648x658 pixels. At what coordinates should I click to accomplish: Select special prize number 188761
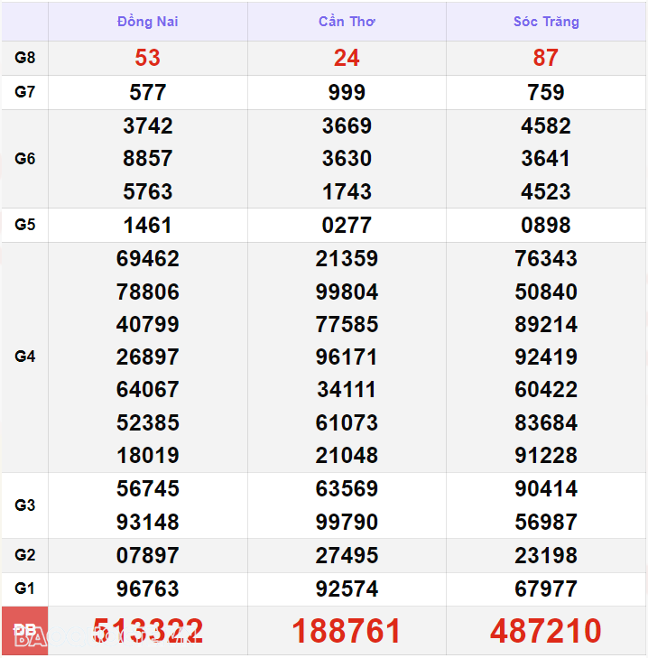347,631
